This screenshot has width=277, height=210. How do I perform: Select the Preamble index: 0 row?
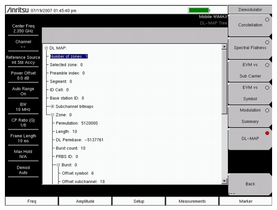67,73
